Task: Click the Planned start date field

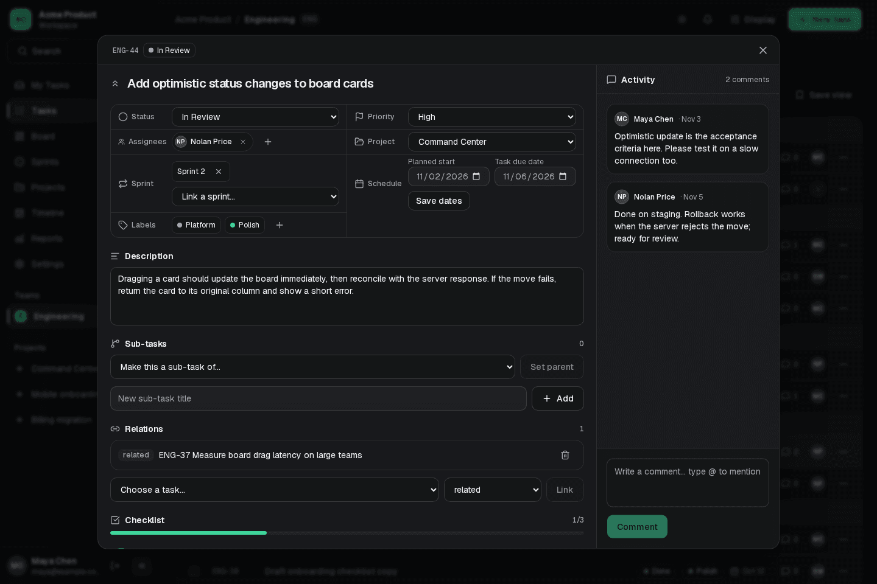Action: (449, 176)
